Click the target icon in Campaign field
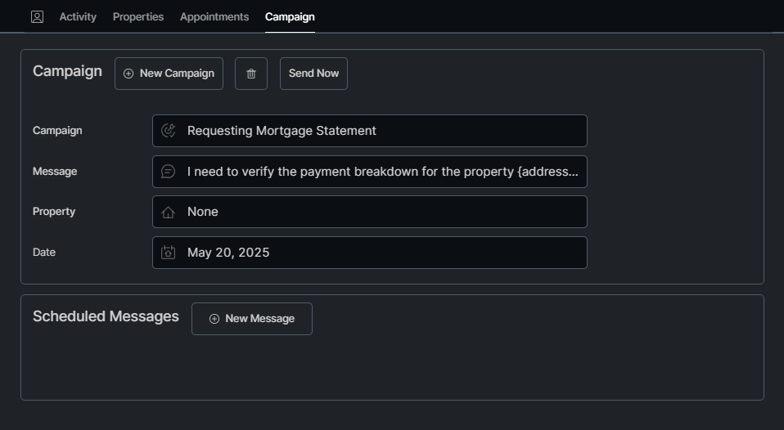784x430 pixels. tap(169, 131)
